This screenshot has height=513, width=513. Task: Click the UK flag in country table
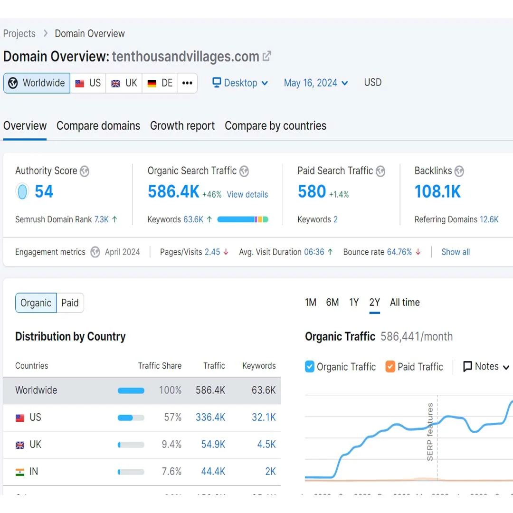[x=20, y=445]
